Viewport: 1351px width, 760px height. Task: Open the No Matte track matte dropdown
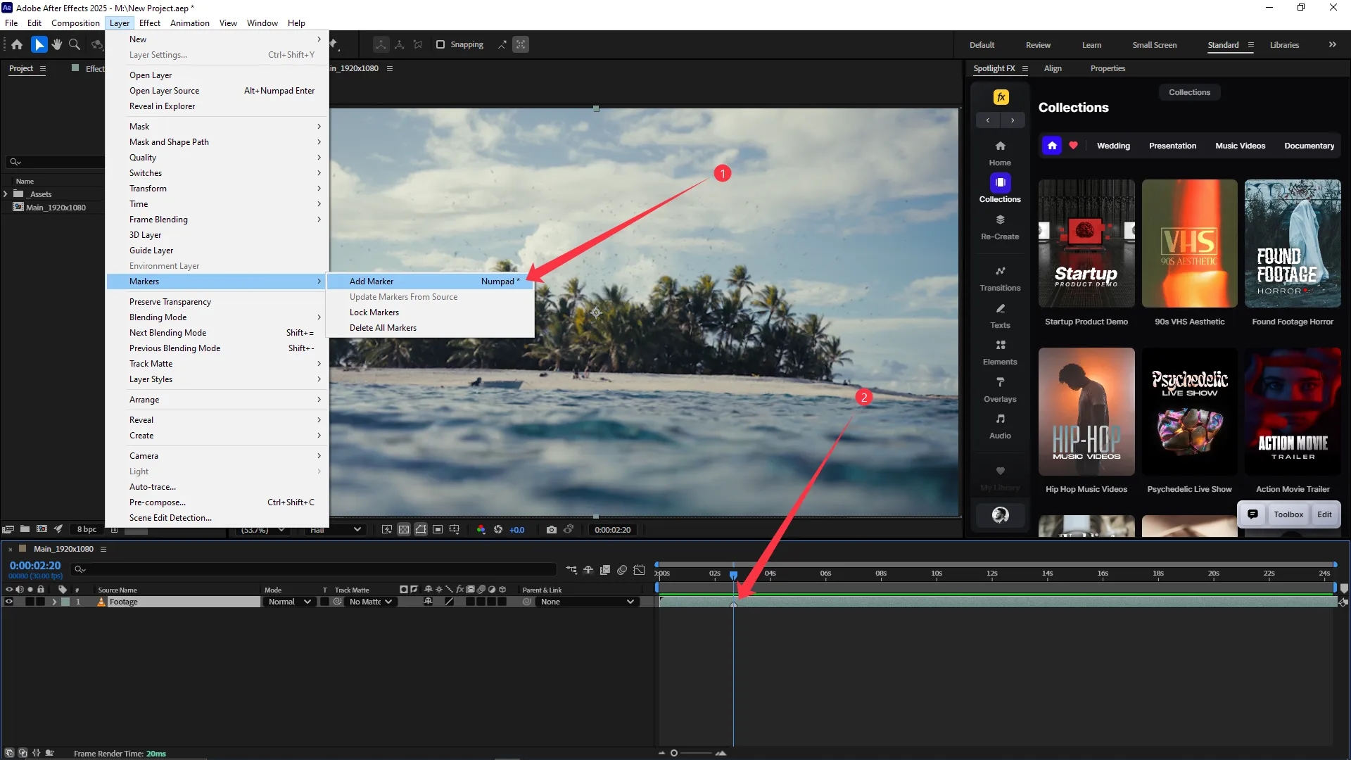pos(370,602)
